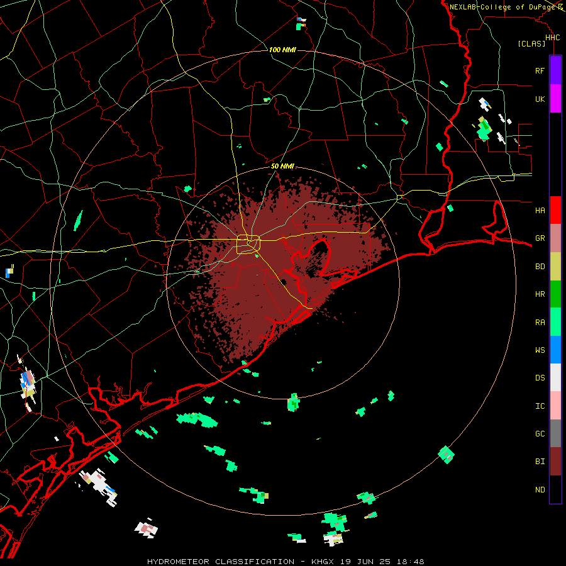
Task: Click the BD legend label
Action: [540, 267]
